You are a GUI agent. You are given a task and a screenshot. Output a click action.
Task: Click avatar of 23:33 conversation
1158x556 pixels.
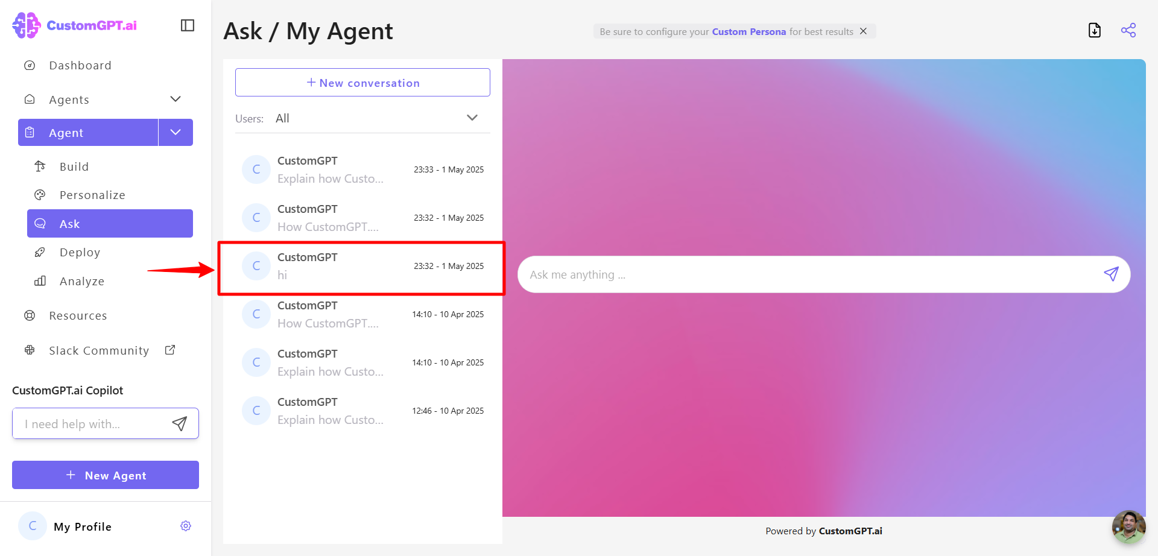[256, 169]
